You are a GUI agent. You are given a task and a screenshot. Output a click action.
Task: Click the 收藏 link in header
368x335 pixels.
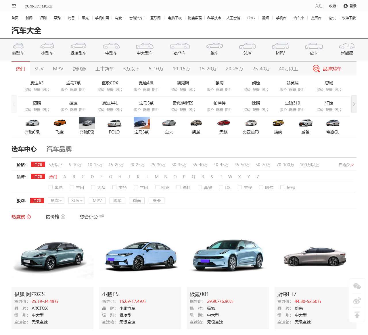pos(333,6)
